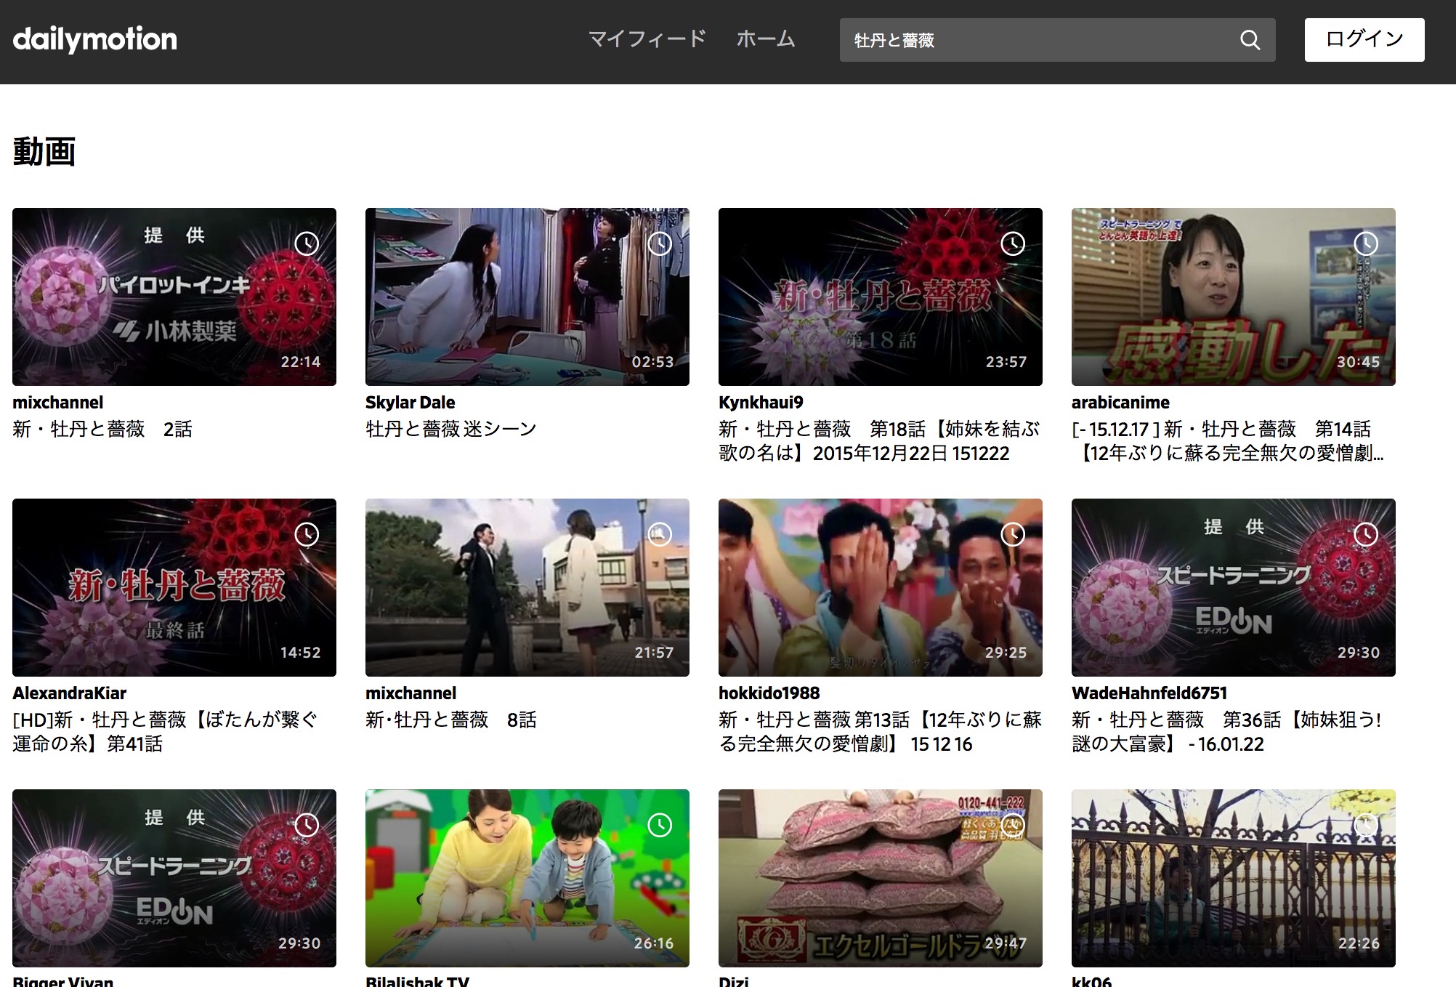Open title 新・牡丹と薔薇 2話
Screen dimensions: 1456x987
click(x=102, y=430)
